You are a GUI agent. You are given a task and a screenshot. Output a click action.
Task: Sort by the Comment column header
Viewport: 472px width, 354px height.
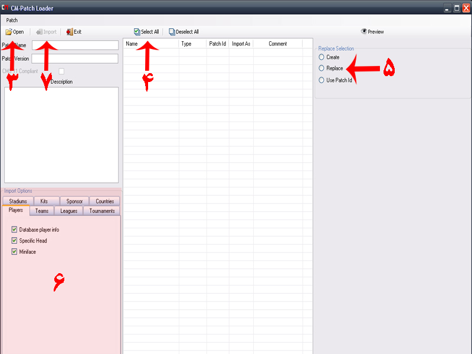tap(278, 44)
